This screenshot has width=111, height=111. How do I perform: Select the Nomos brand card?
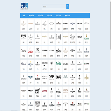(44, 79)
